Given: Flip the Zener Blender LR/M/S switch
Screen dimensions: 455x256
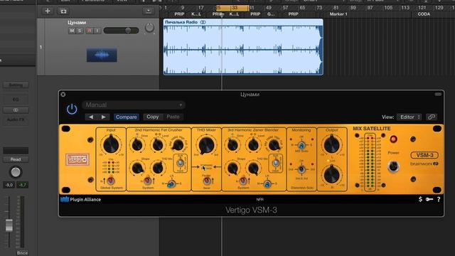Looking at the screenshot, I should 267,183.
